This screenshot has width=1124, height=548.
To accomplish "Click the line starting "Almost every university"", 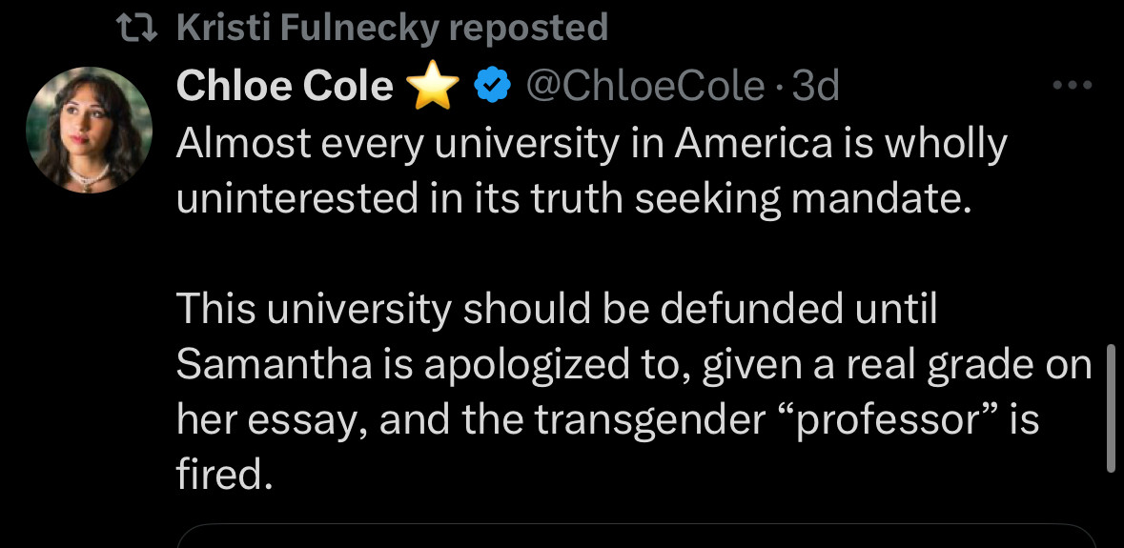I will pyautogui.click(x=591, y=144).
